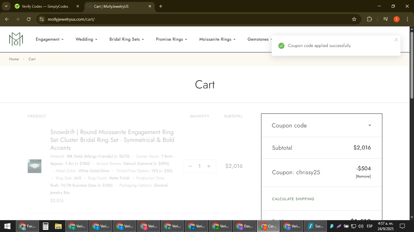Click the network icon in system tray
Image resolution: width=414 pixels, height=232 pixels.
[x=354, y=226]
